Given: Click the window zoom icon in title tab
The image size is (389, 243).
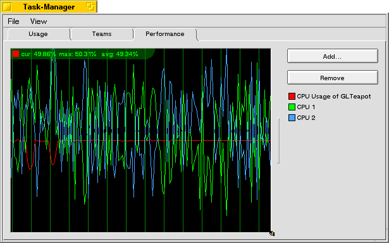Looking at the screenshot, I should tap(90, 7).
